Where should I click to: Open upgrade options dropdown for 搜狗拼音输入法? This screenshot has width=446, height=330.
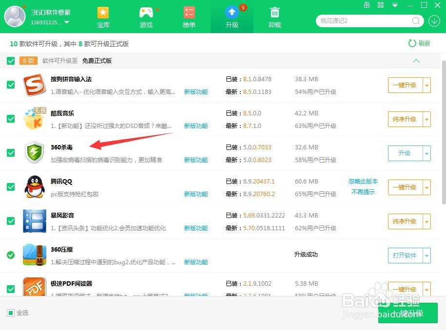427,85
